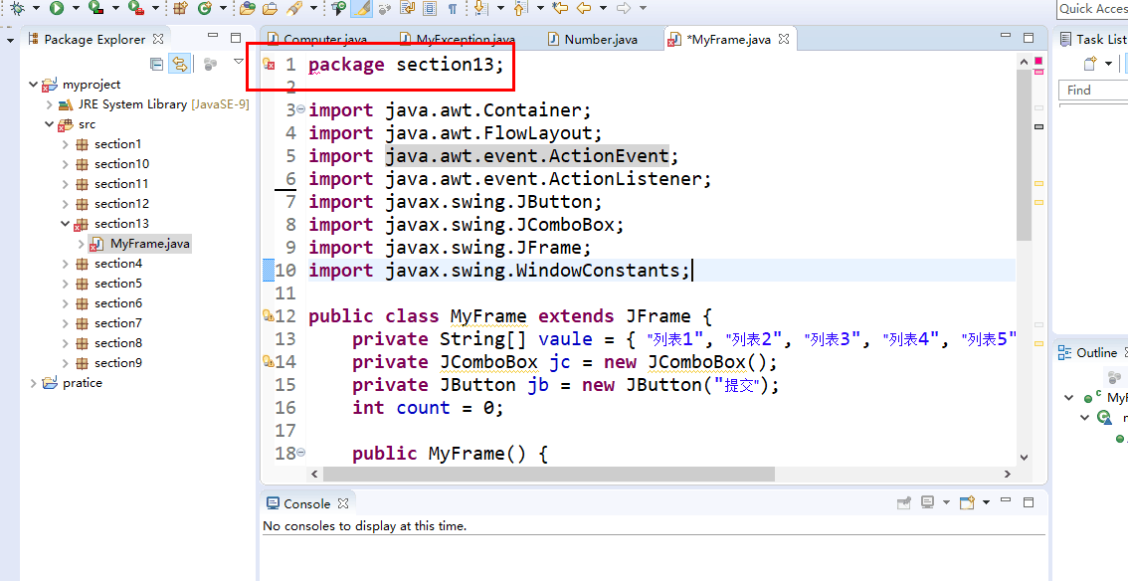Click the Previous Annotation arrow icon
1128x581 pixels.
tap(520, 8)
